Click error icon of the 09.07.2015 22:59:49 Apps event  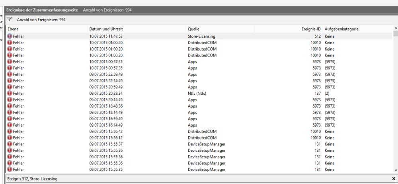(x=10, y=74)
